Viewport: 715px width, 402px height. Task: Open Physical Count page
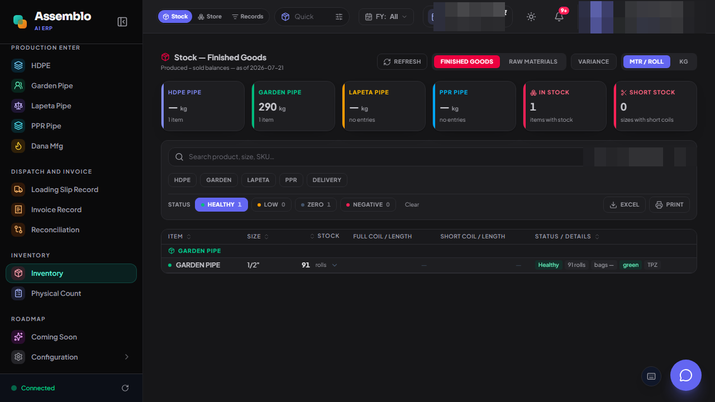(71, 293)
